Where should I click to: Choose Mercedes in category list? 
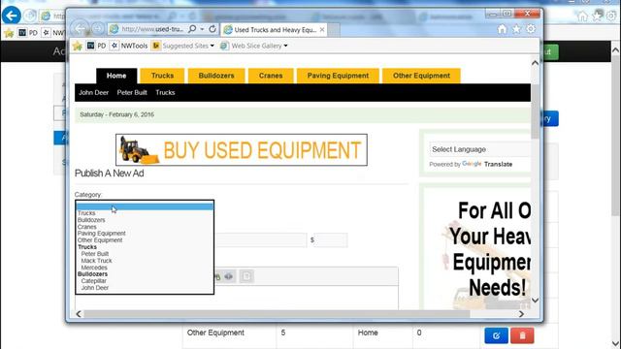point(94,268)
